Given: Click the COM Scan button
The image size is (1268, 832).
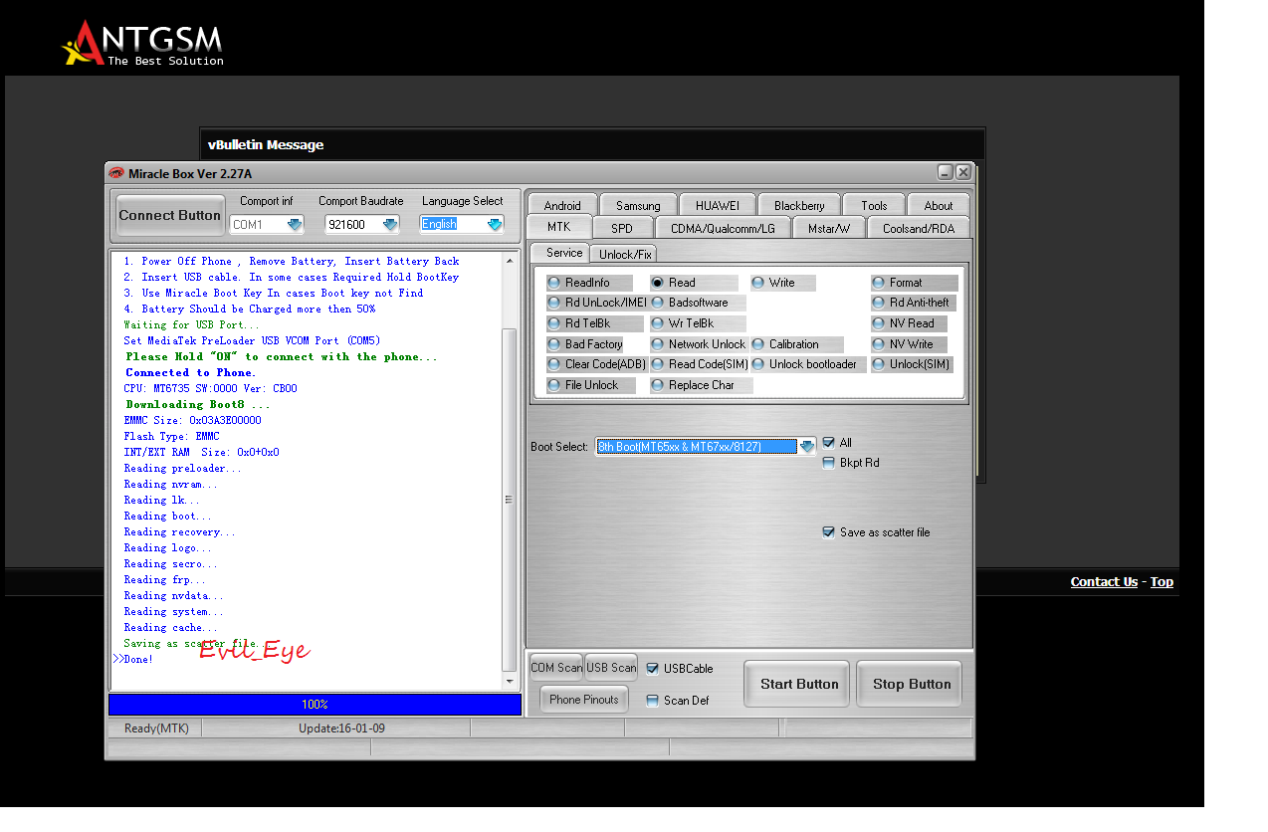Looking at the screenshot, I should pyautogui.click(x=556, y=668).
